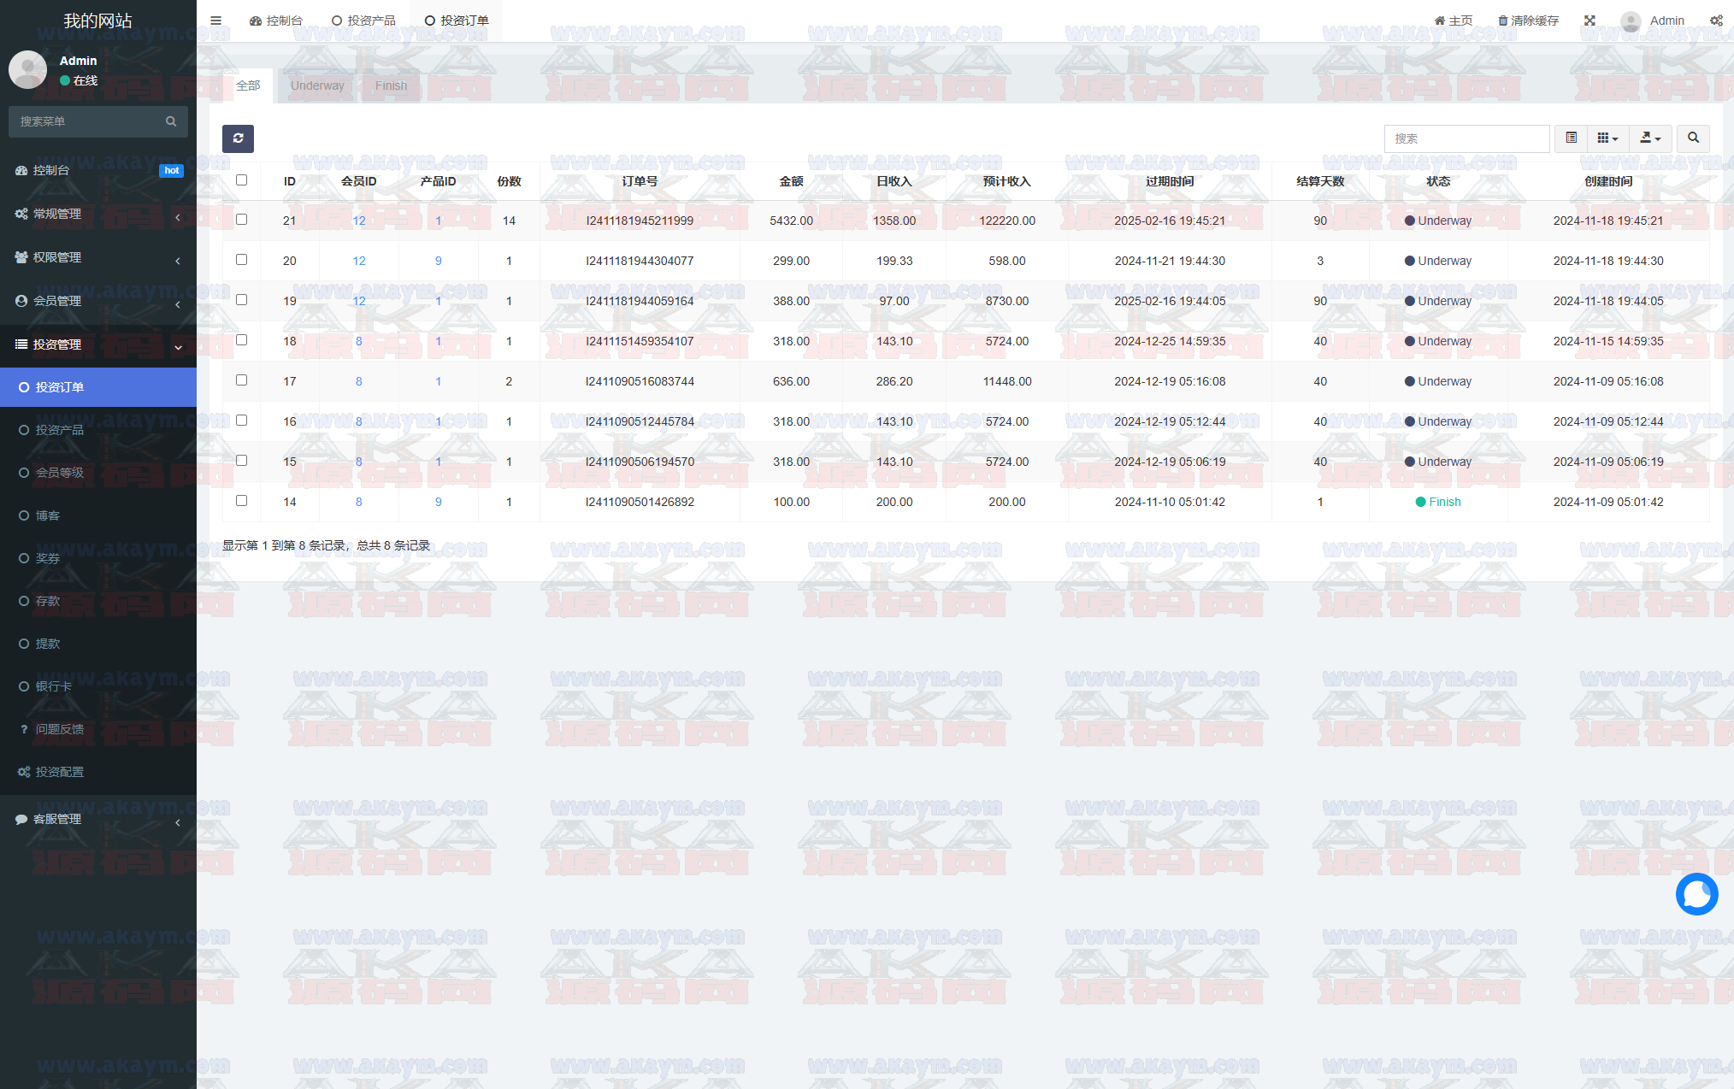Click the refresh table button

tap(238, 138)
